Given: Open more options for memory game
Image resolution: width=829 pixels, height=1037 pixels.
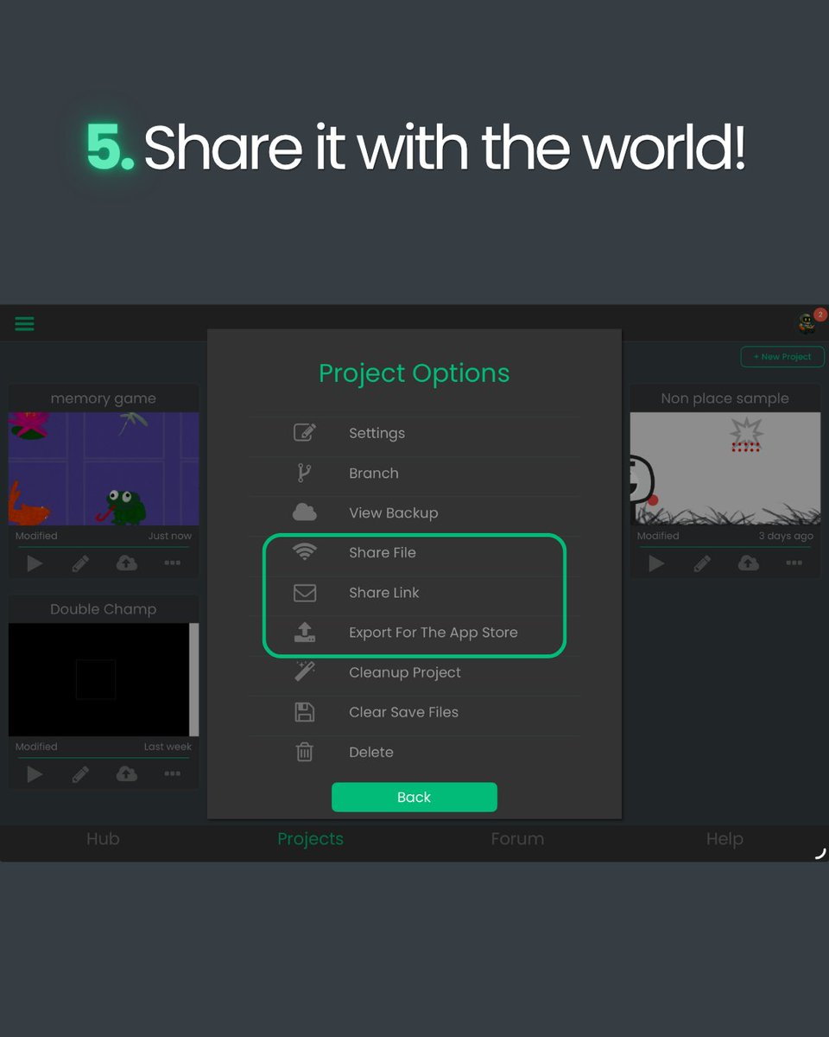Looking at the screenshot, I should click(x=173, y=563).
